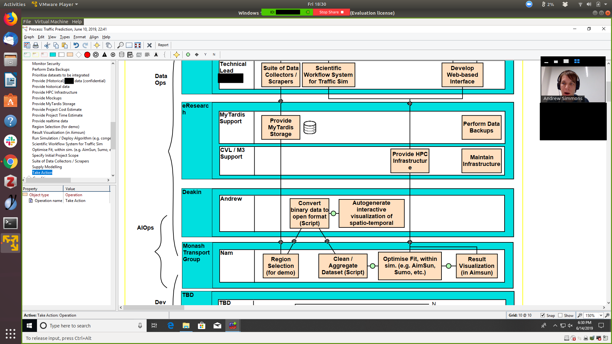Enable the Show grid checkbox
The image size is (612, 344).
point(560,315)
